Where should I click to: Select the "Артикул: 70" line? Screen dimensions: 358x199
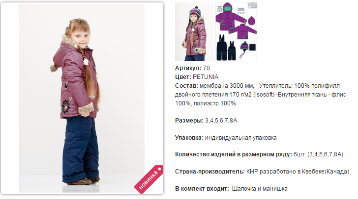pos(192,68)
